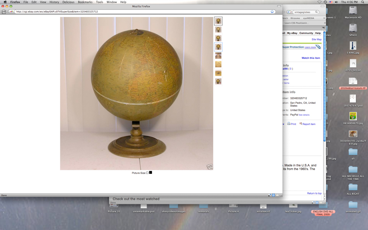368x230 pixels.
Task: Open the Time Machine menu bar icon
Action: pos(325,2)
